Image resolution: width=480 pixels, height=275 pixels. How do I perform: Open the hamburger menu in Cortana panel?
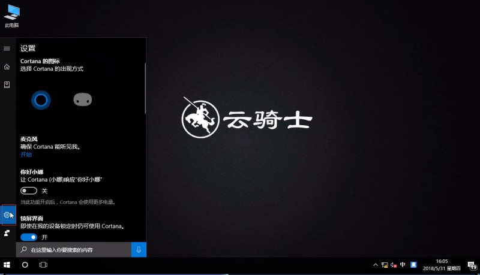click(7, 49)
